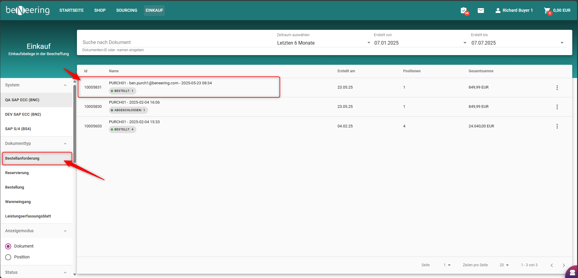Screen dimensions: 578x278
Task: Open the three-dot menu for document 10005830
Action: click(x=557, y=107)
